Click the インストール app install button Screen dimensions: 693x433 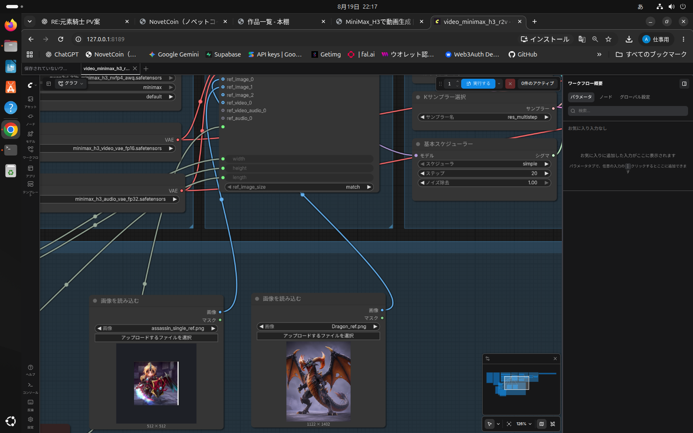tap(545, 39)
